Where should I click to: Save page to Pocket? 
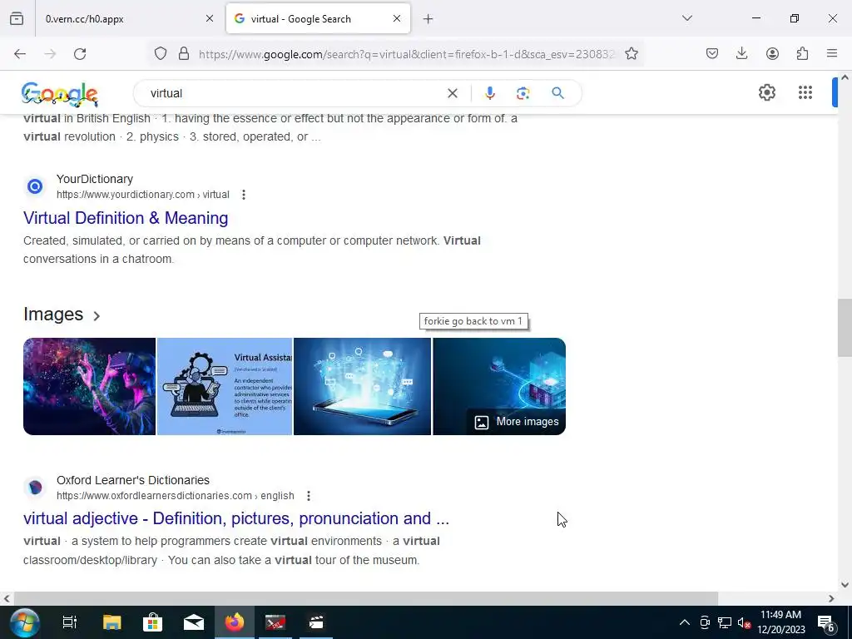pyautogui.click(x=712, y=53)
